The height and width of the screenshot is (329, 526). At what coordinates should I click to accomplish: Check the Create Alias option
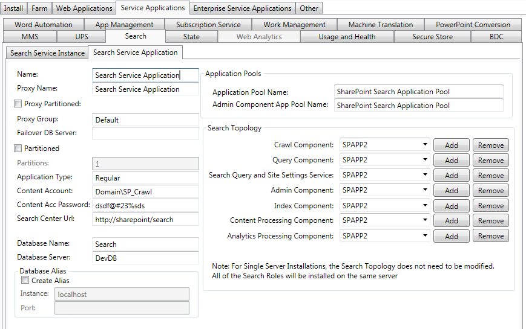tap(25, 281)
